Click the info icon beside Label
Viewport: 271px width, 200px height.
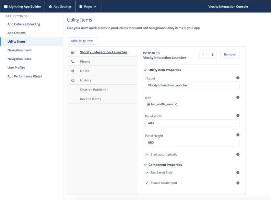pos(238,78)
